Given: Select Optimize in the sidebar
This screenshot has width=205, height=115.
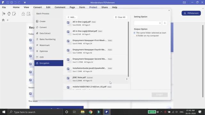Looking at the screenshot, I should coord(49,51).
